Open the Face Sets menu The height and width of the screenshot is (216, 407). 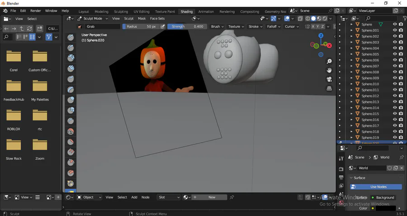point(157,19)
